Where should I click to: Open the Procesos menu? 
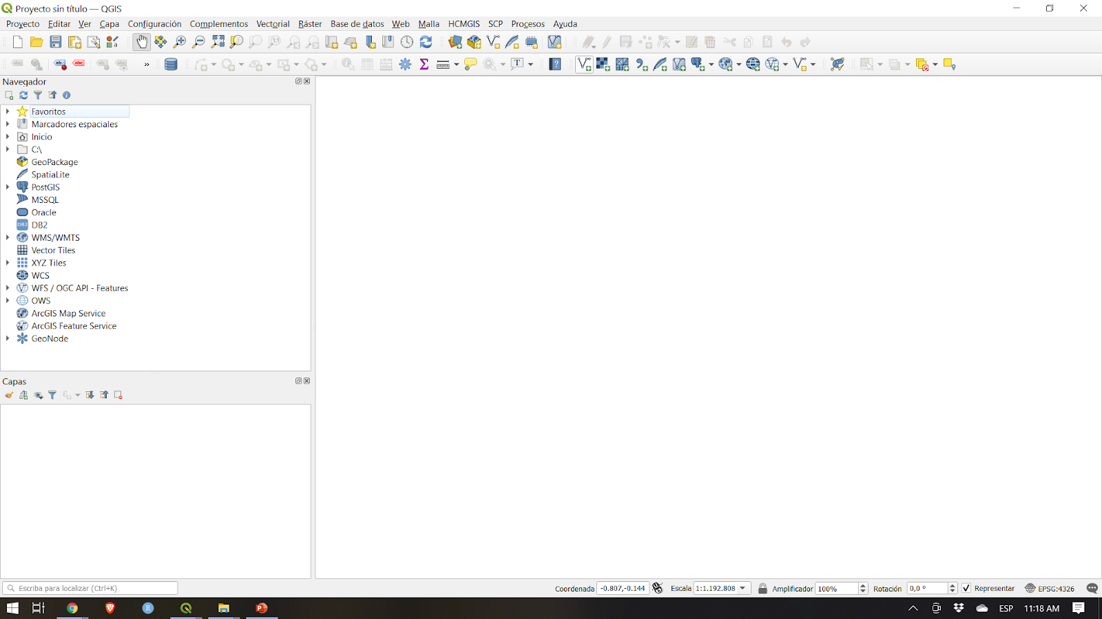[x=528, y=23]
